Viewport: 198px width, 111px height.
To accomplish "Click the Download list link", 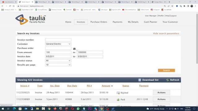I will pos(148,80).
